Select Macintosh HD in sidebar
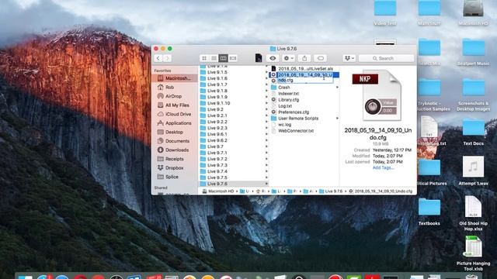497x279 pixels. [175, 78]
